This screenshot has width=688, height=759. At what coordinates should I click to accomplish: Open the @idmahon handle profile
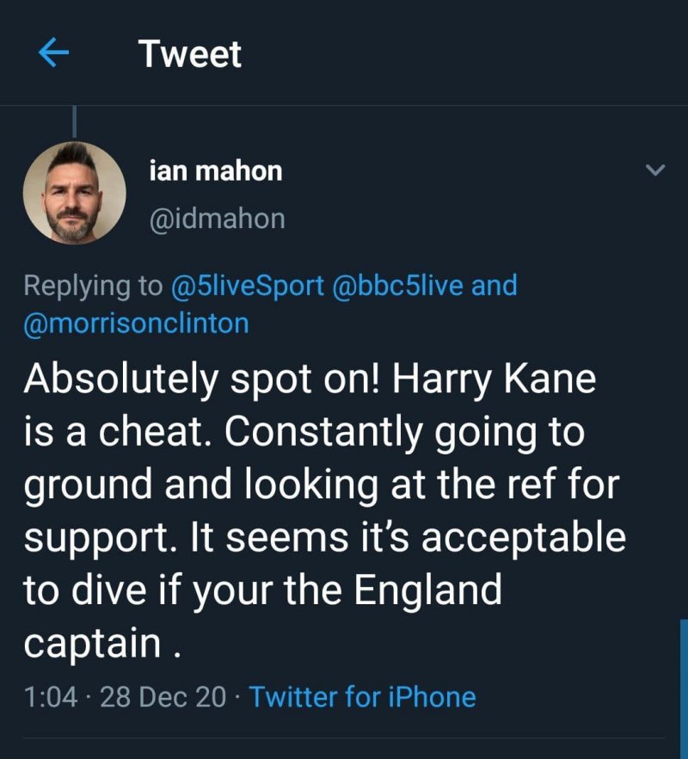tap(217, 219)
